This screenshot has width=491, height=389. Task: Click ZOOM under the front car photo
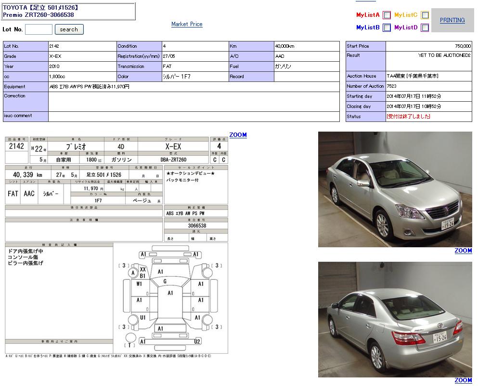463,251
